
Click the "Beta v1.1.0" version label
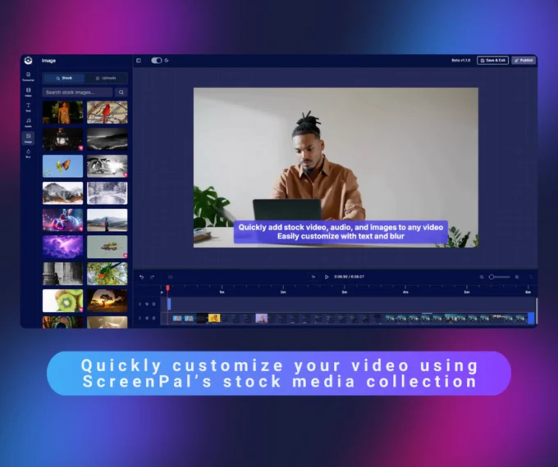tap(461, 61)
